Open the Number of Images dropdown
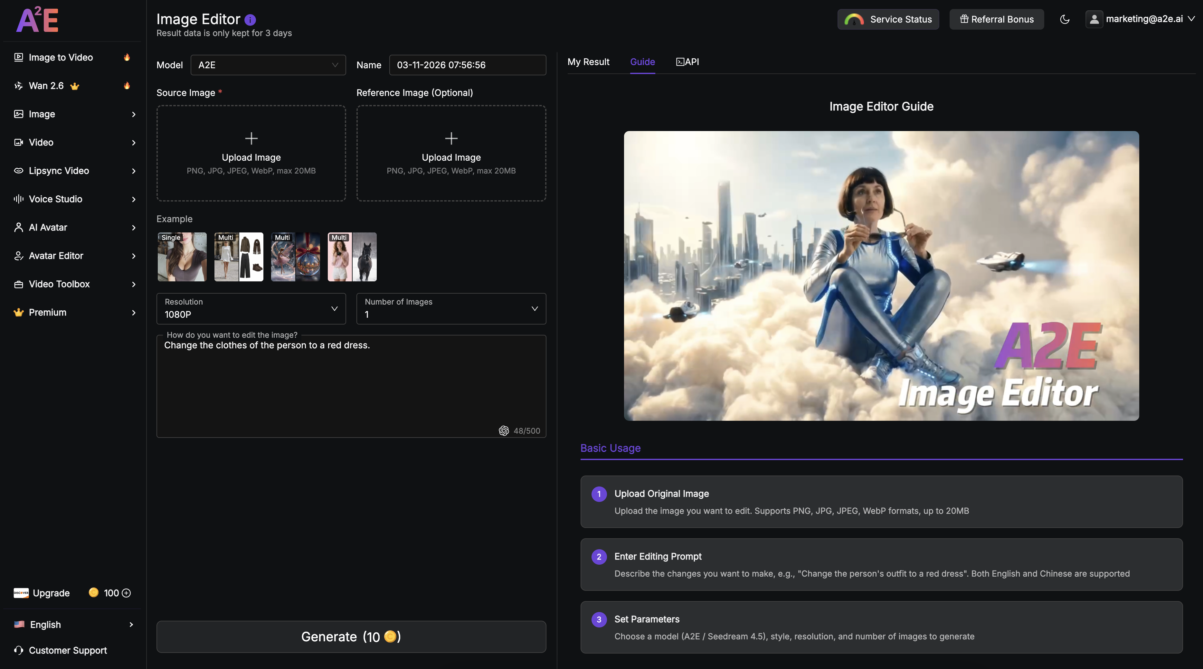This screenshot has height=669, width=1203. 451,309
